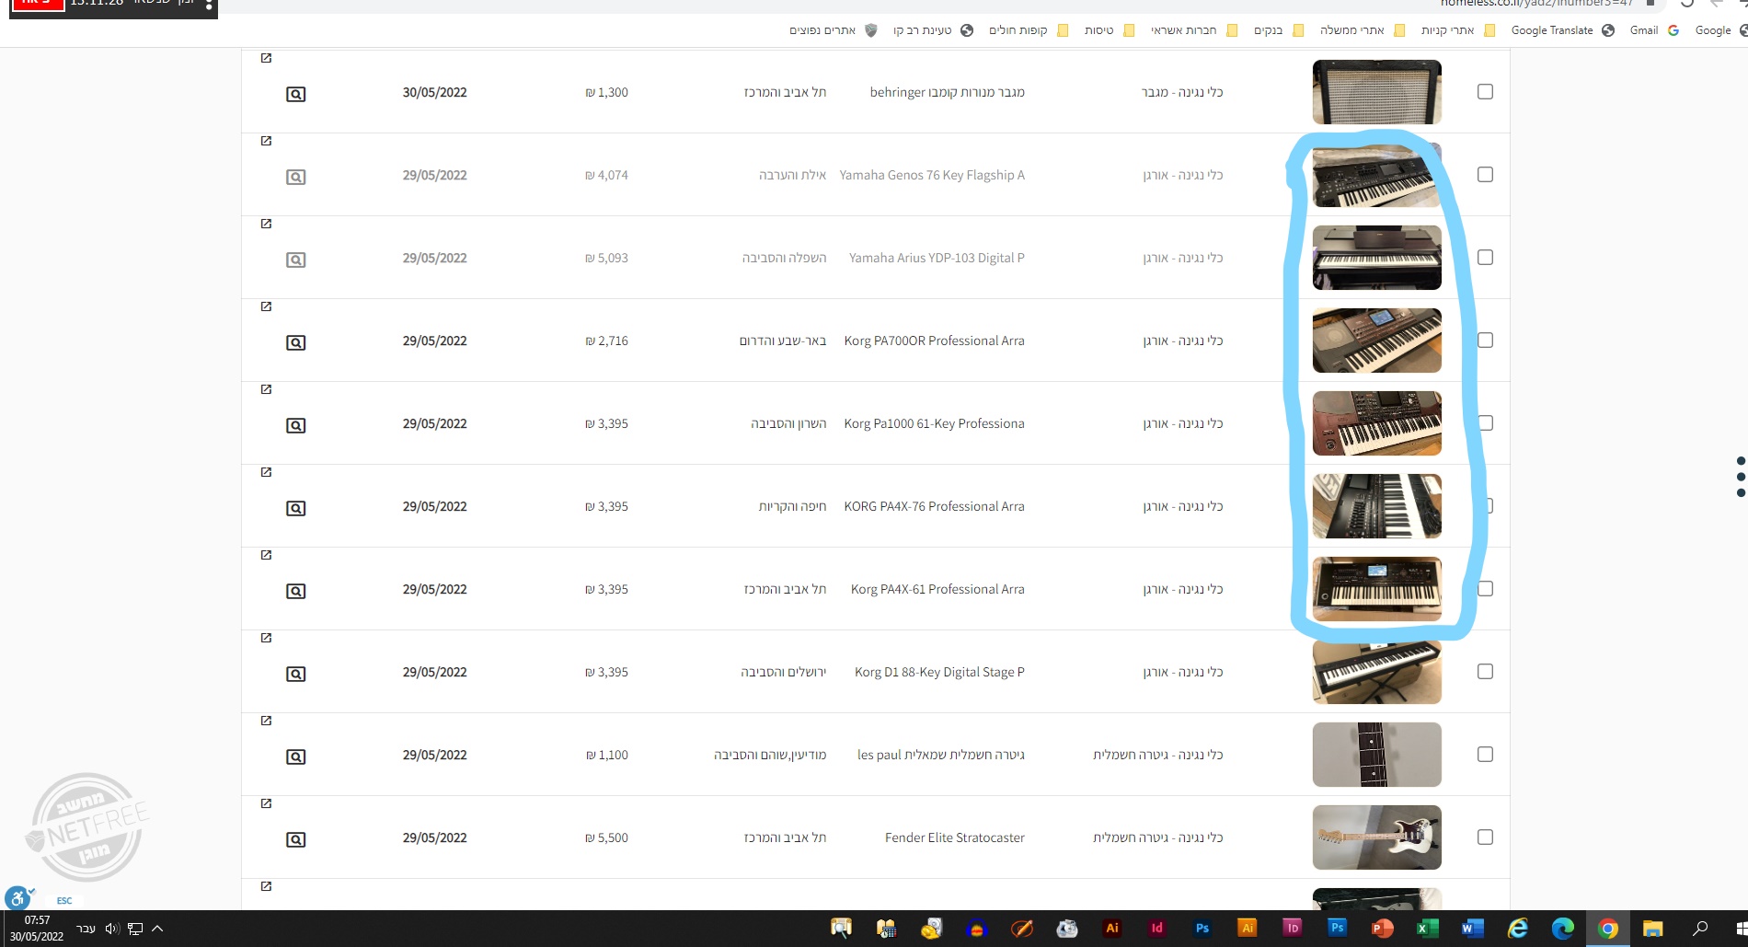Click the title "Yamaha Arius YDP-103 Digital P"

pyautogui.click(x=937, y=258)
